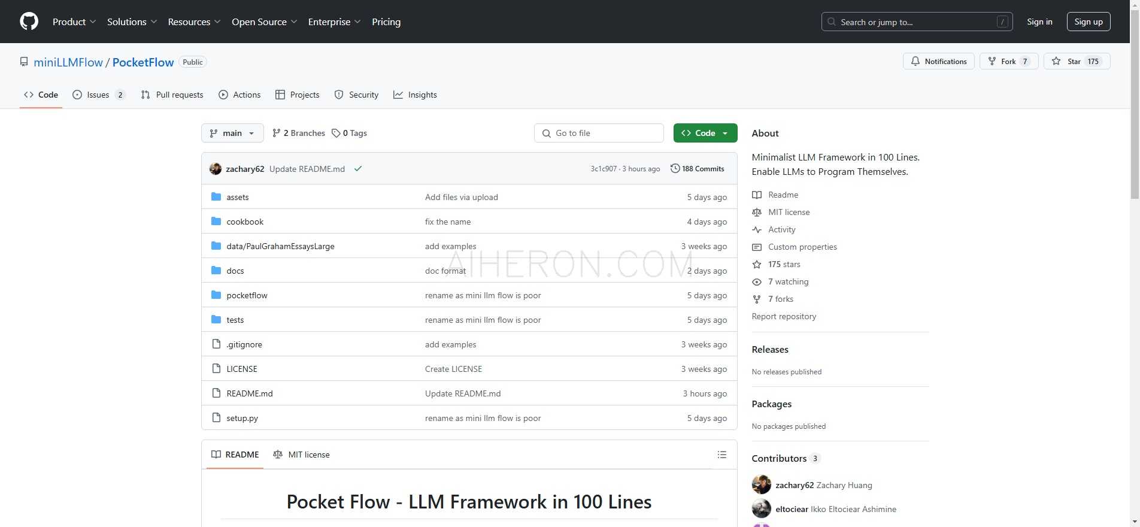
Task: Open the assets folder
Action: (237, 197)
